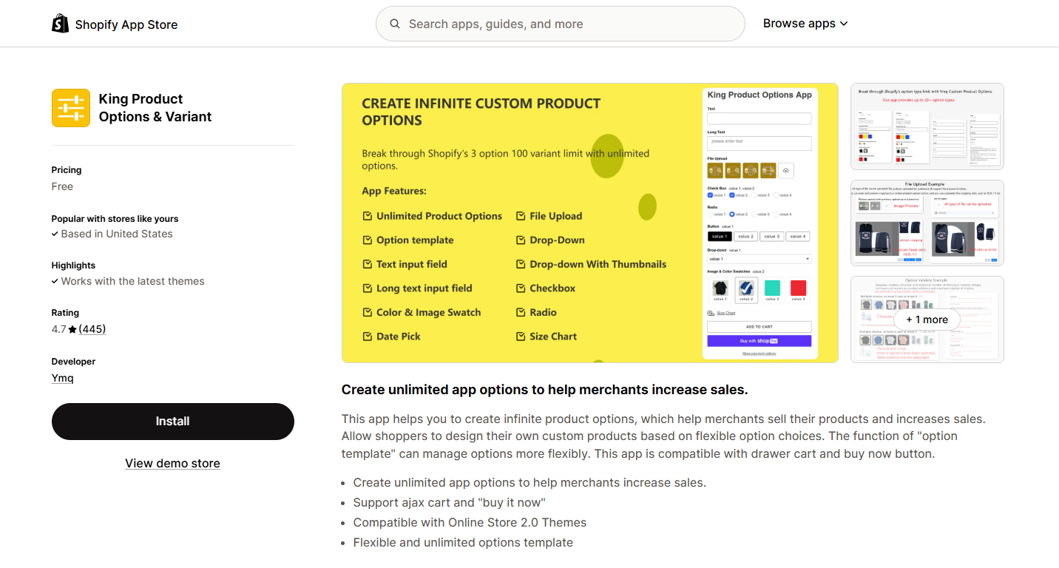Click the King Product Options app icon
Image resolution: width=1059 pixels, height=568 pixels.
[71, 108]
